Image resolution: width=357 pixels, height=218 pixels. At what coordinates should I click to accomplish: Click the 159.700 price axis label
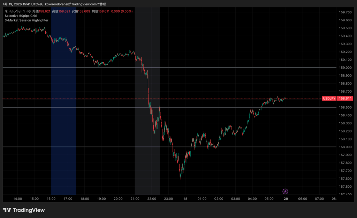345,12
